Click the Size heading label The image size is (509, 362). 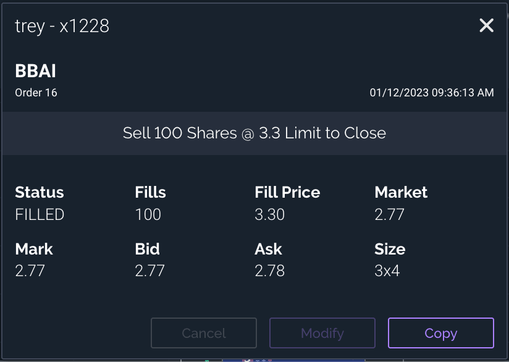pyautogui.click(x=390, y=249)
